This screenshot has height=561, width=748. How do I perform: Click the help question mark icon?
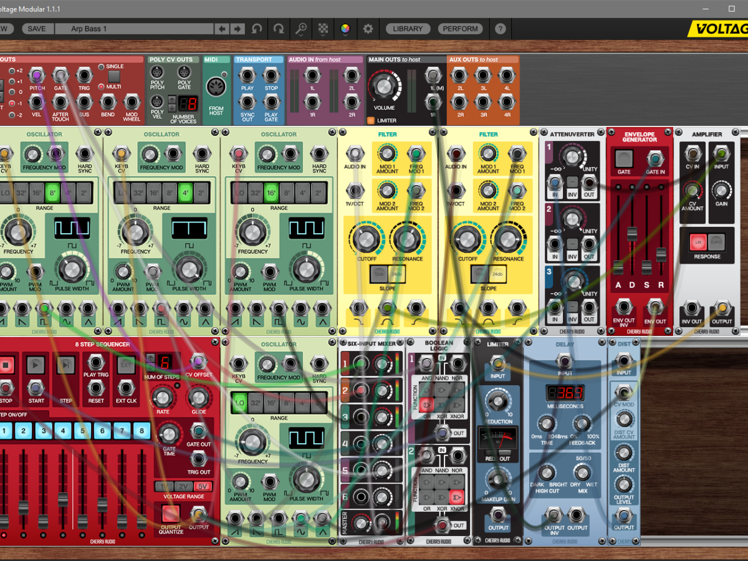[500, 29]
